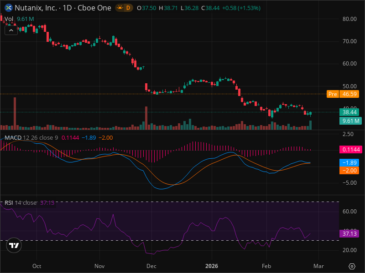Click the 50.00 price scale value
The height and width of the screenshot is (273, 365).
[349, 86]
